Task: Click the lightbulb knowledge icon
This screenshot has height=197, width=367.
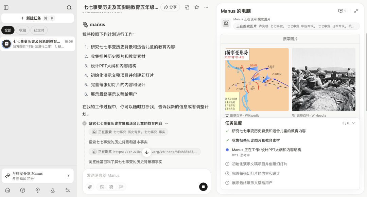Action: coord(37,190)
